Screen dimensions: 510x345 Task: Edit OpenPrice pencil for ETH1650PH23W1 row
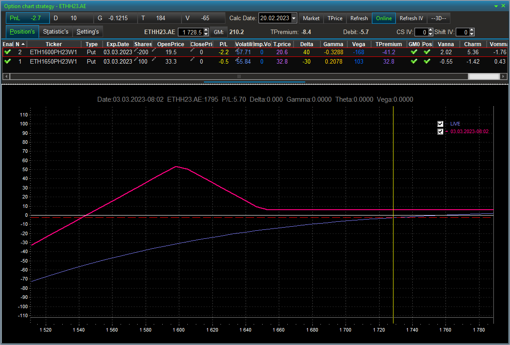[x=154, y=59]
